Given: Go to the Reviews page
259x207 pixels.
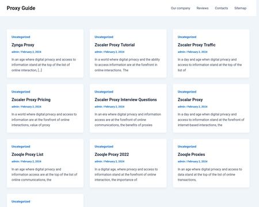Looking at the screenshot, I should pos(203,8).
